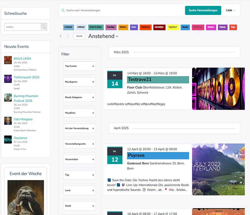Click the magnifier icon in Schnellsuche
The width and height of the screenshot is (250, 215).
point(44,27)
